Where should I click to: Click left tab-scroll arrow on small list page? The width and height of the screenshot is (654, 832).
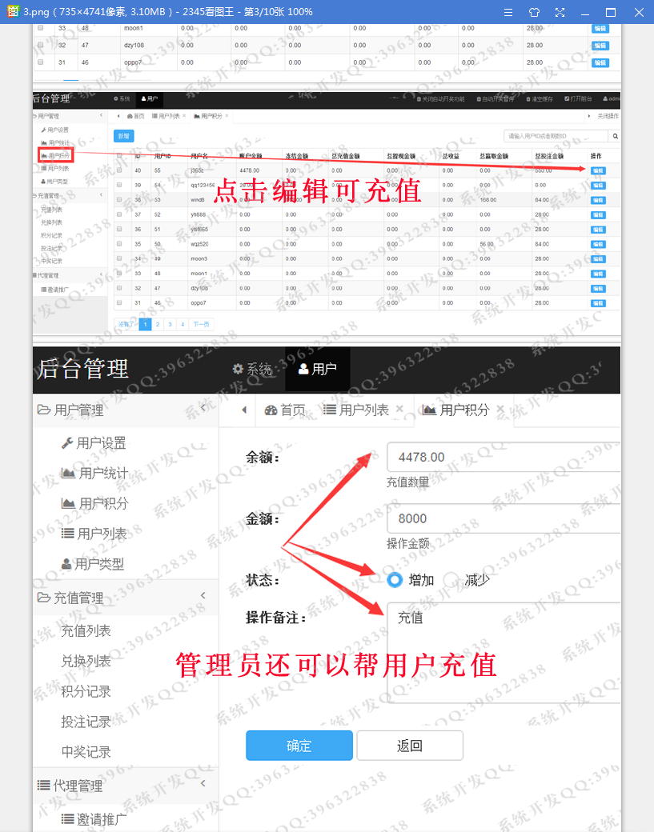tap(118, 116)
